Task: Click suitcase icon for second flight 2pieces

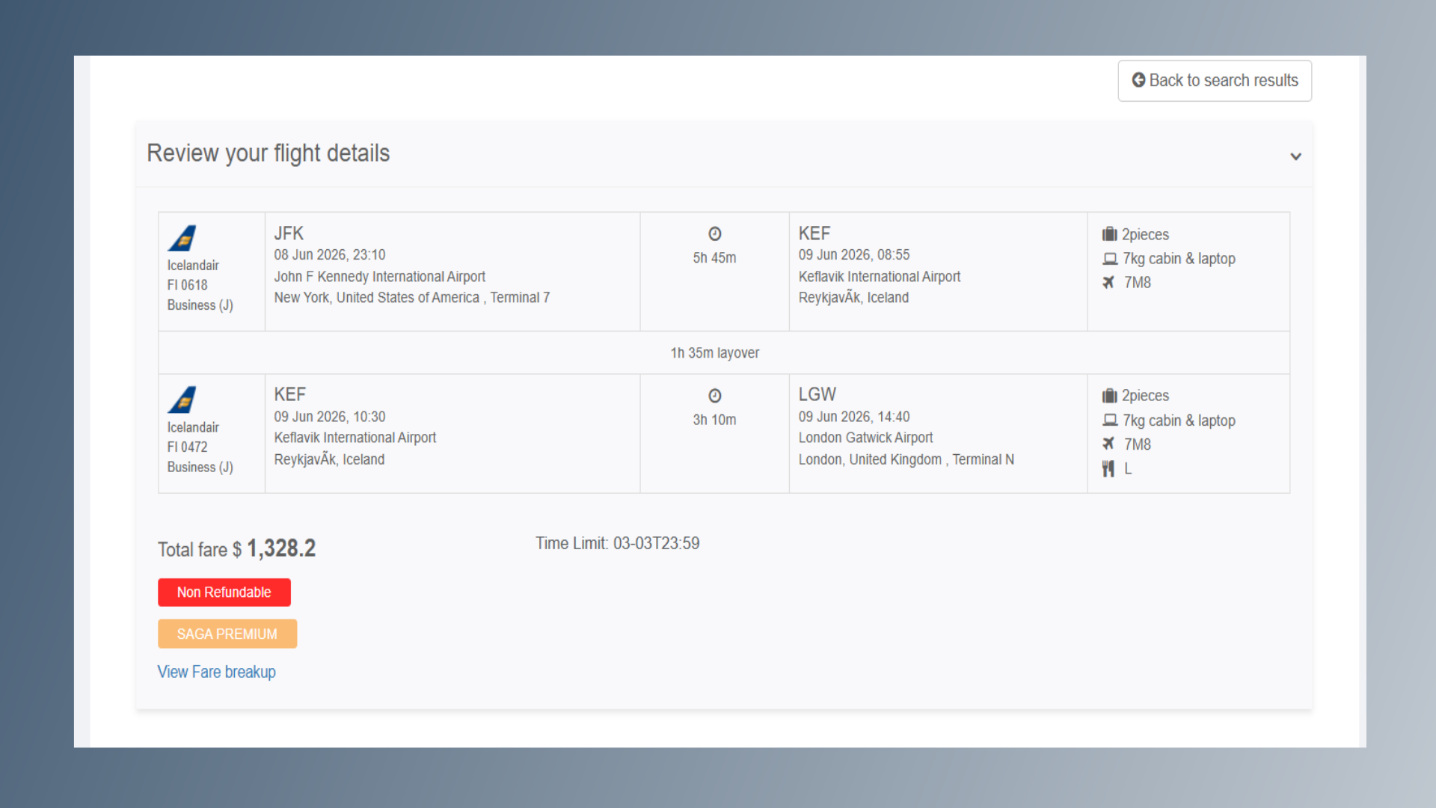Action: pos(1109,396)
